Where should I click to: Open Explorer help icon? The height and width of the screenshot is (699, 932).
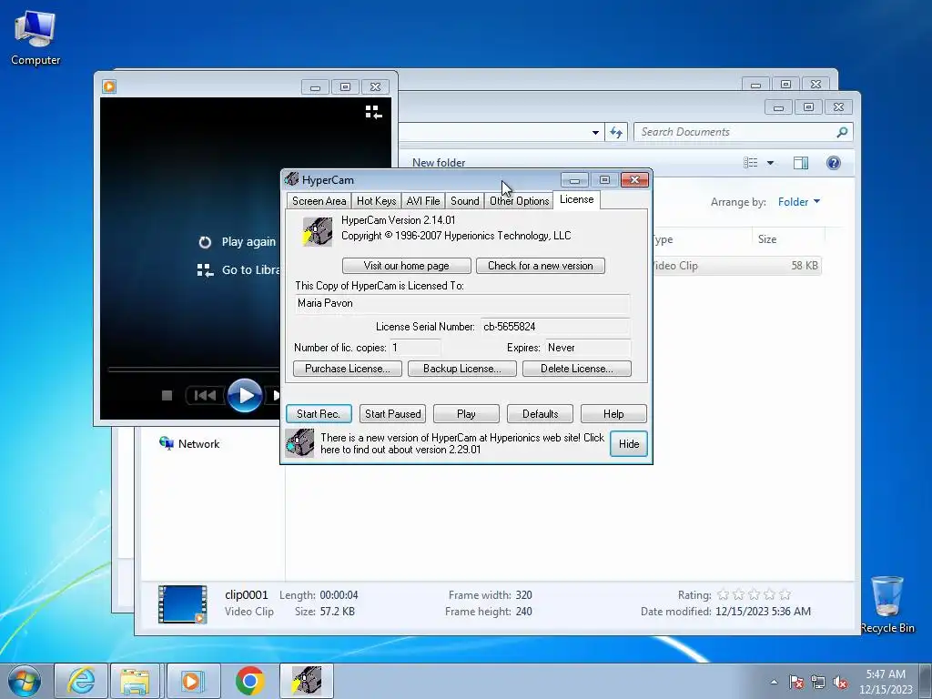(834, 163)
